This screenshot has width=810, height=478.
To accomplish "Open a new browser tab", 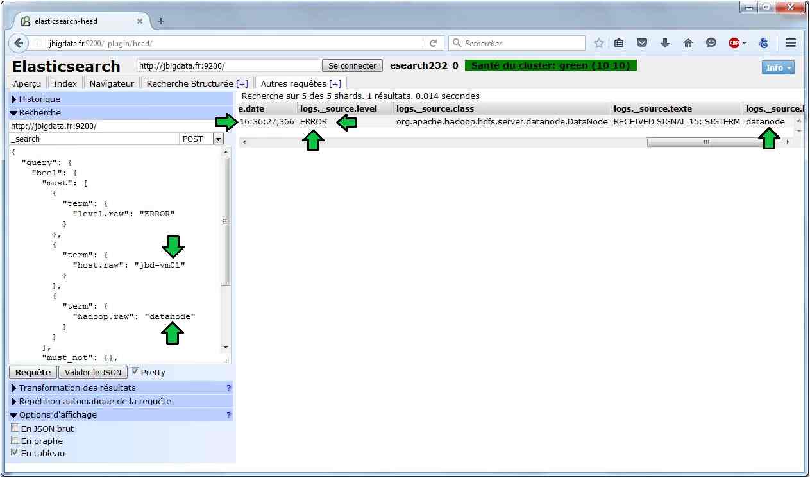I will [x=160, y=21].
